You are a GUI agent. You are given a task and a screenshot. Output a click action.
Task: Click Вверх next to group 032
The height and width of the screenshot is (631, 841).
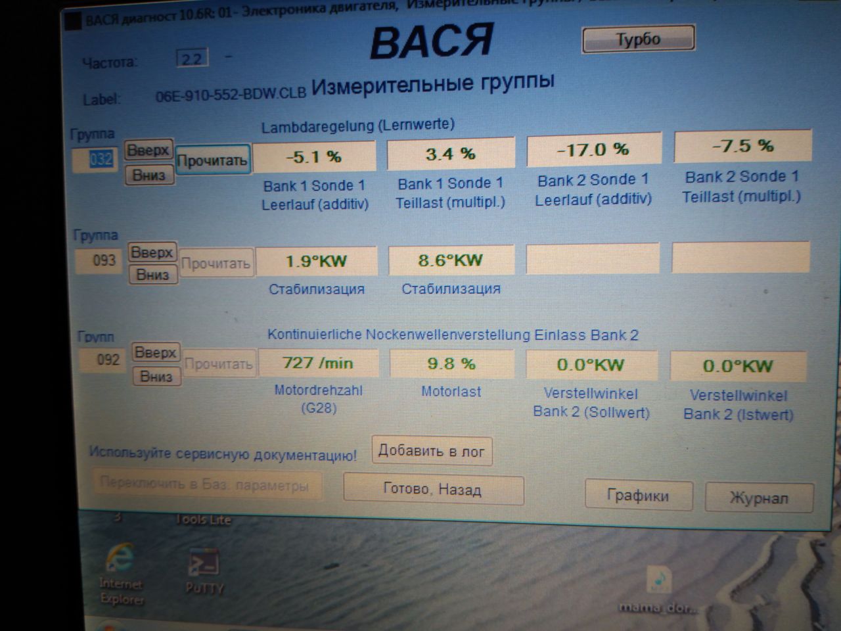tap(148, 151)
